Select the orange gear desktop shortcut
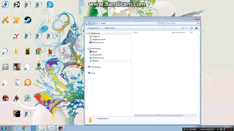 pos(28,83)
